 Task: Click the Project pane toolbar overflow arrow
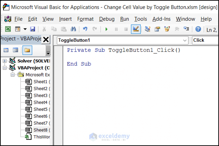coord(48,53)
